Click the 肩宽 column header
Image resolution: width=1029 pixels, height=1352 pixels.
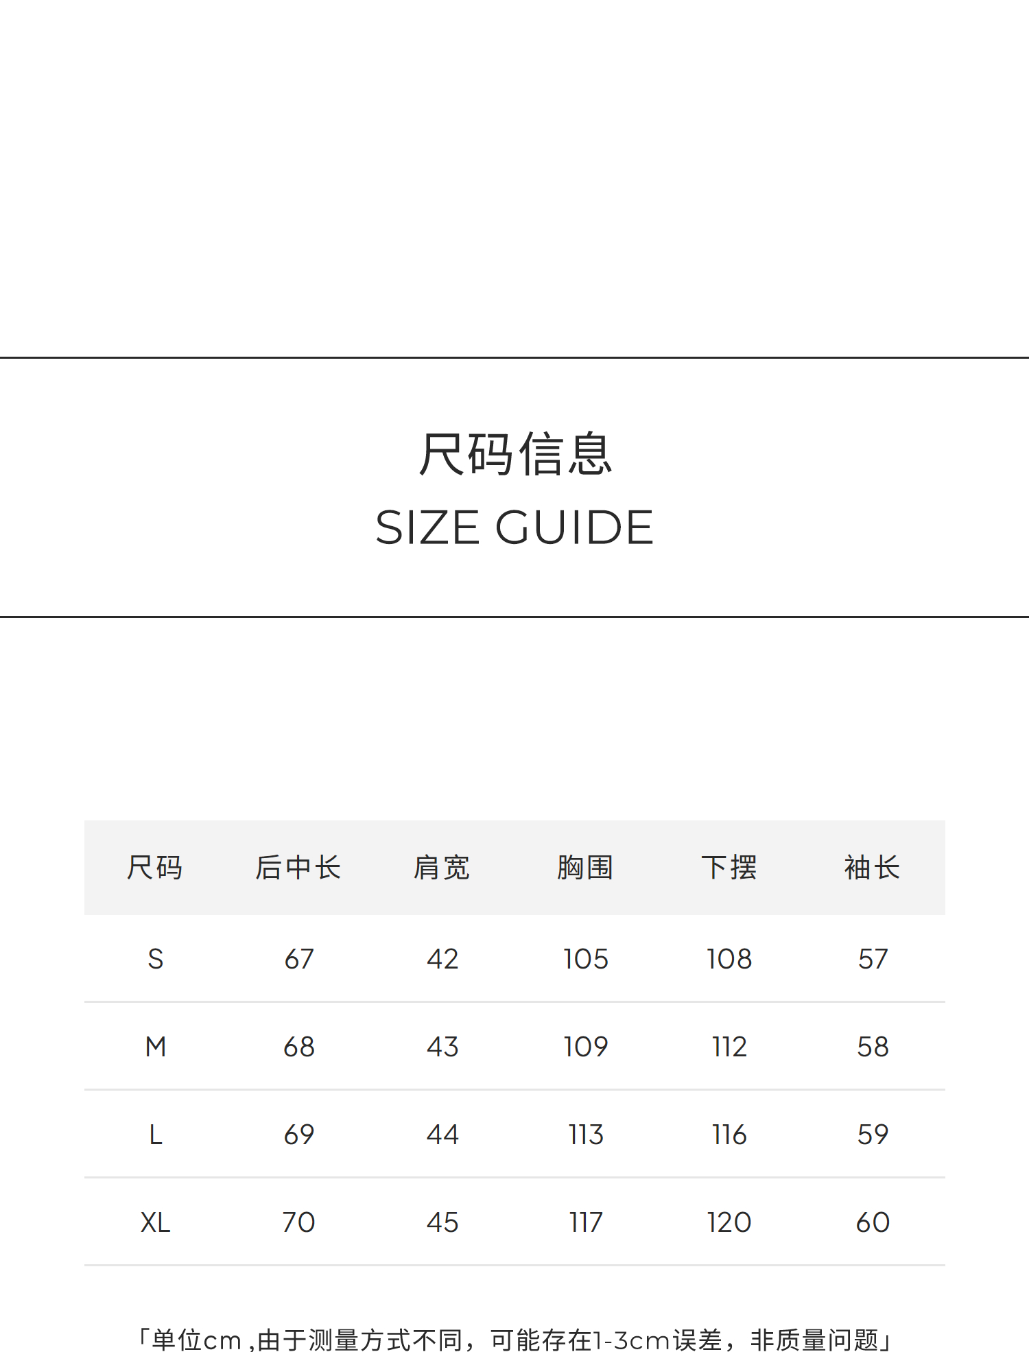tap(442, 868)
